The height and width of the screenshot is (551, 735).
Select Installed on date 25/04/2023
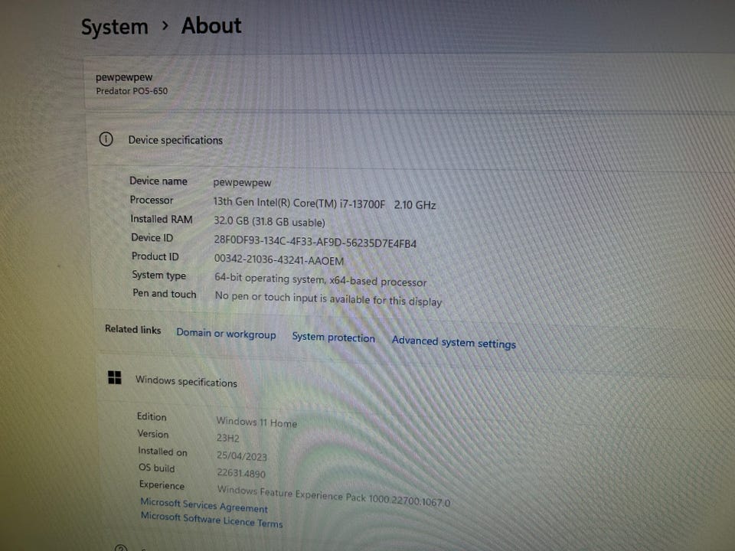coord(241,456)
